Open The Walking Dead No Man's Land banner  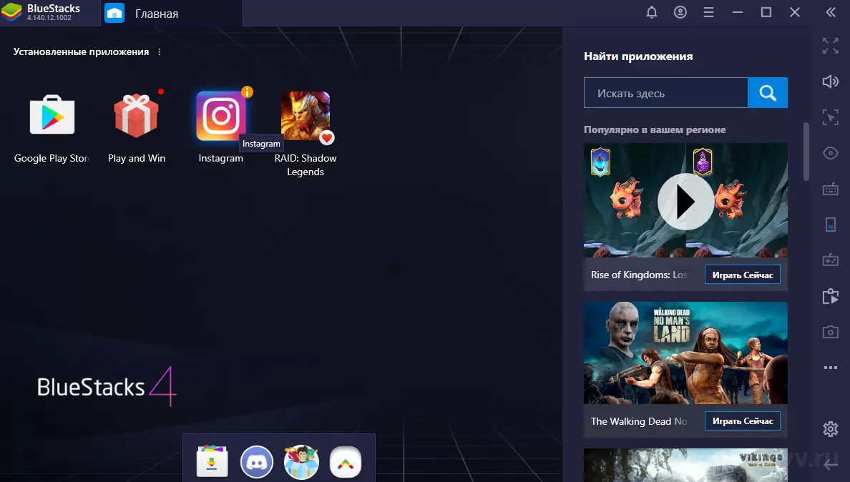tap(685, 353)
